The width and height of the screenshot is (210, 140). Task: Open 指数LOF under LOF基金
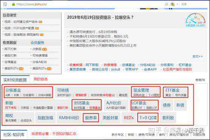(x=152, y=108)
